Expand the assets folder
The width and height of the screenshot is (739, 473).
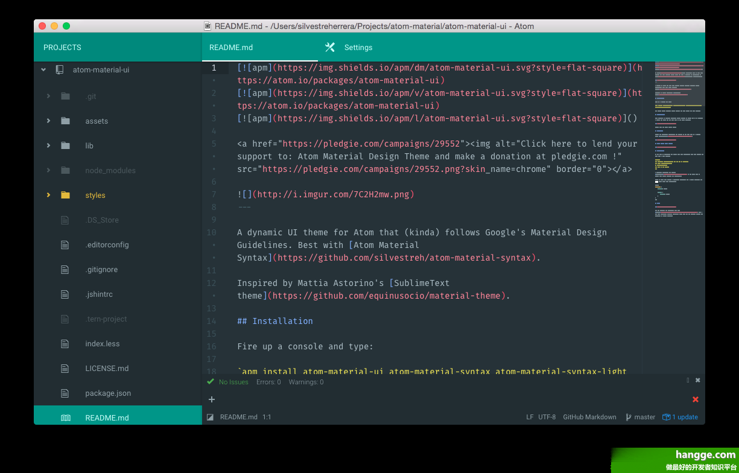[x=48, y=121]
